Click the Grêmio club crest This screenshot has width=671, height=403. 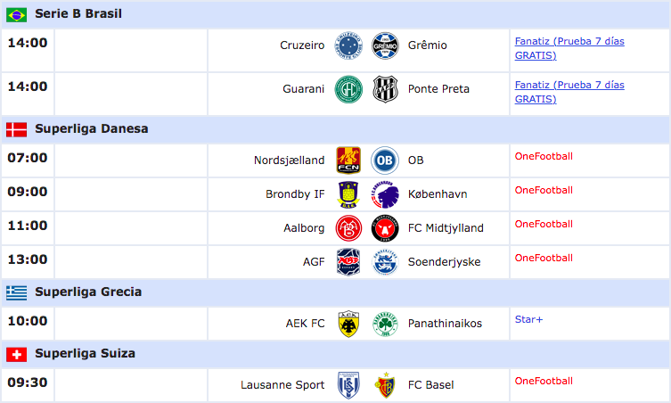(x=385, y=45)
